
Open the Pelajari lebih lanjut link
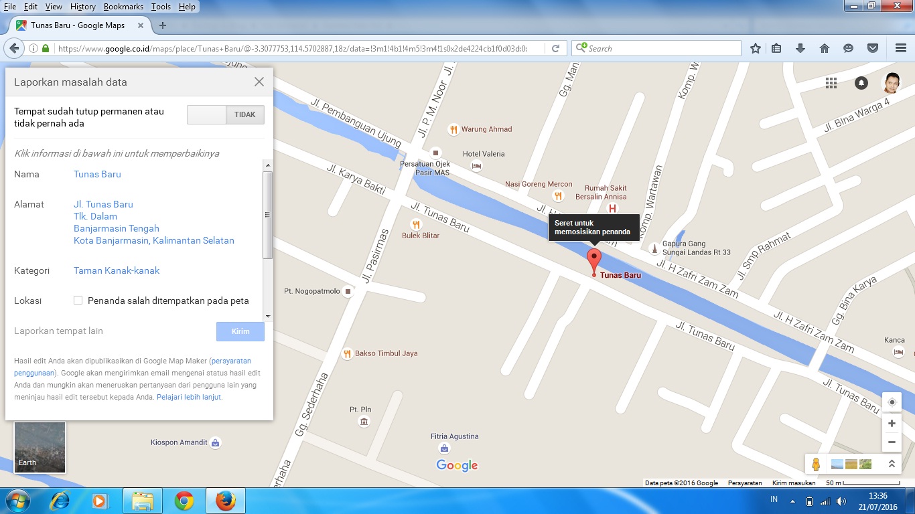pyautogui.click(x=189, y=397)
